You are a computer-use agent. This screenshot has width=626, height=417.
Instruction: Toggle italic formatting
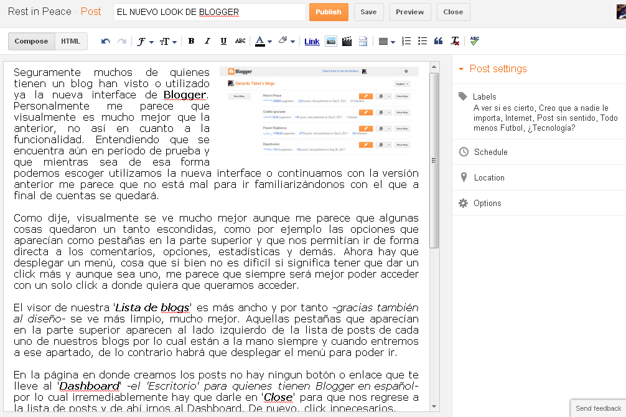click(x=207, y=40)
